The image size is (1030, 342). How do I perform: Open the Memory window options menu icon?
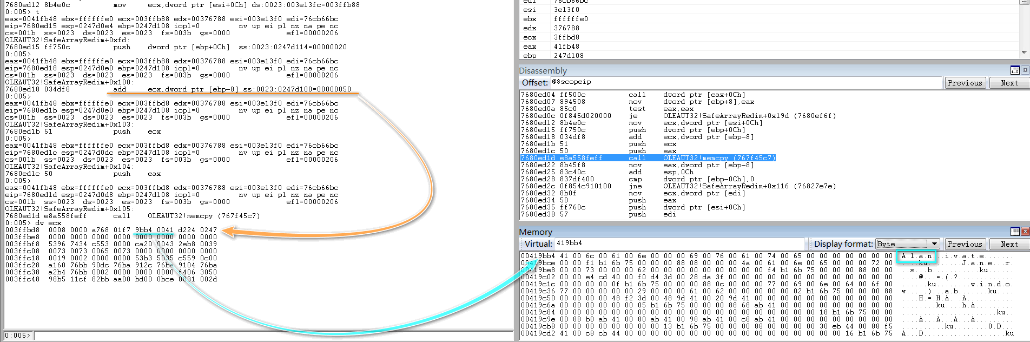coord(1014,232)
